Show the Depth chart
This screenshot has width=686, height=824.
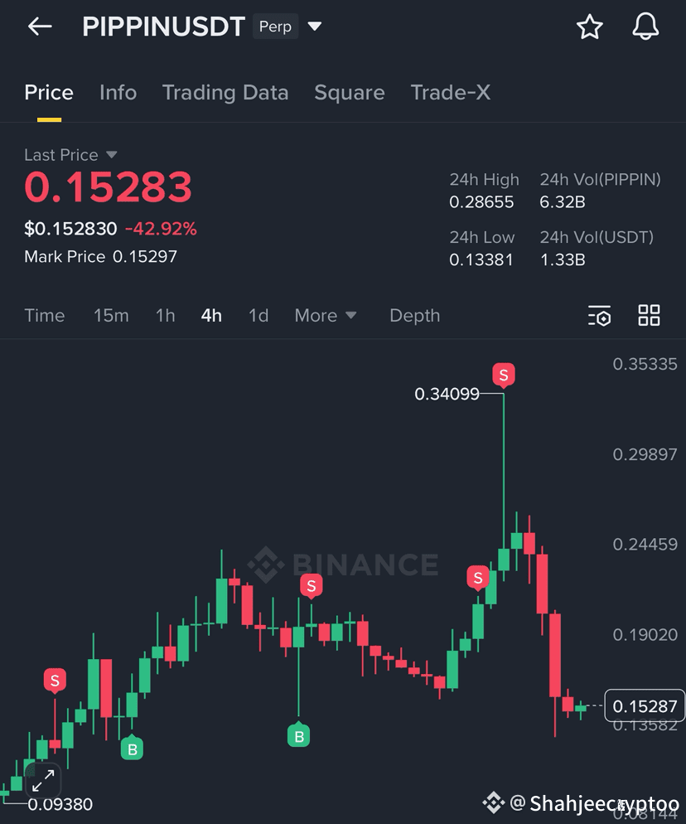pyautogui.click(x=415, y=315)
